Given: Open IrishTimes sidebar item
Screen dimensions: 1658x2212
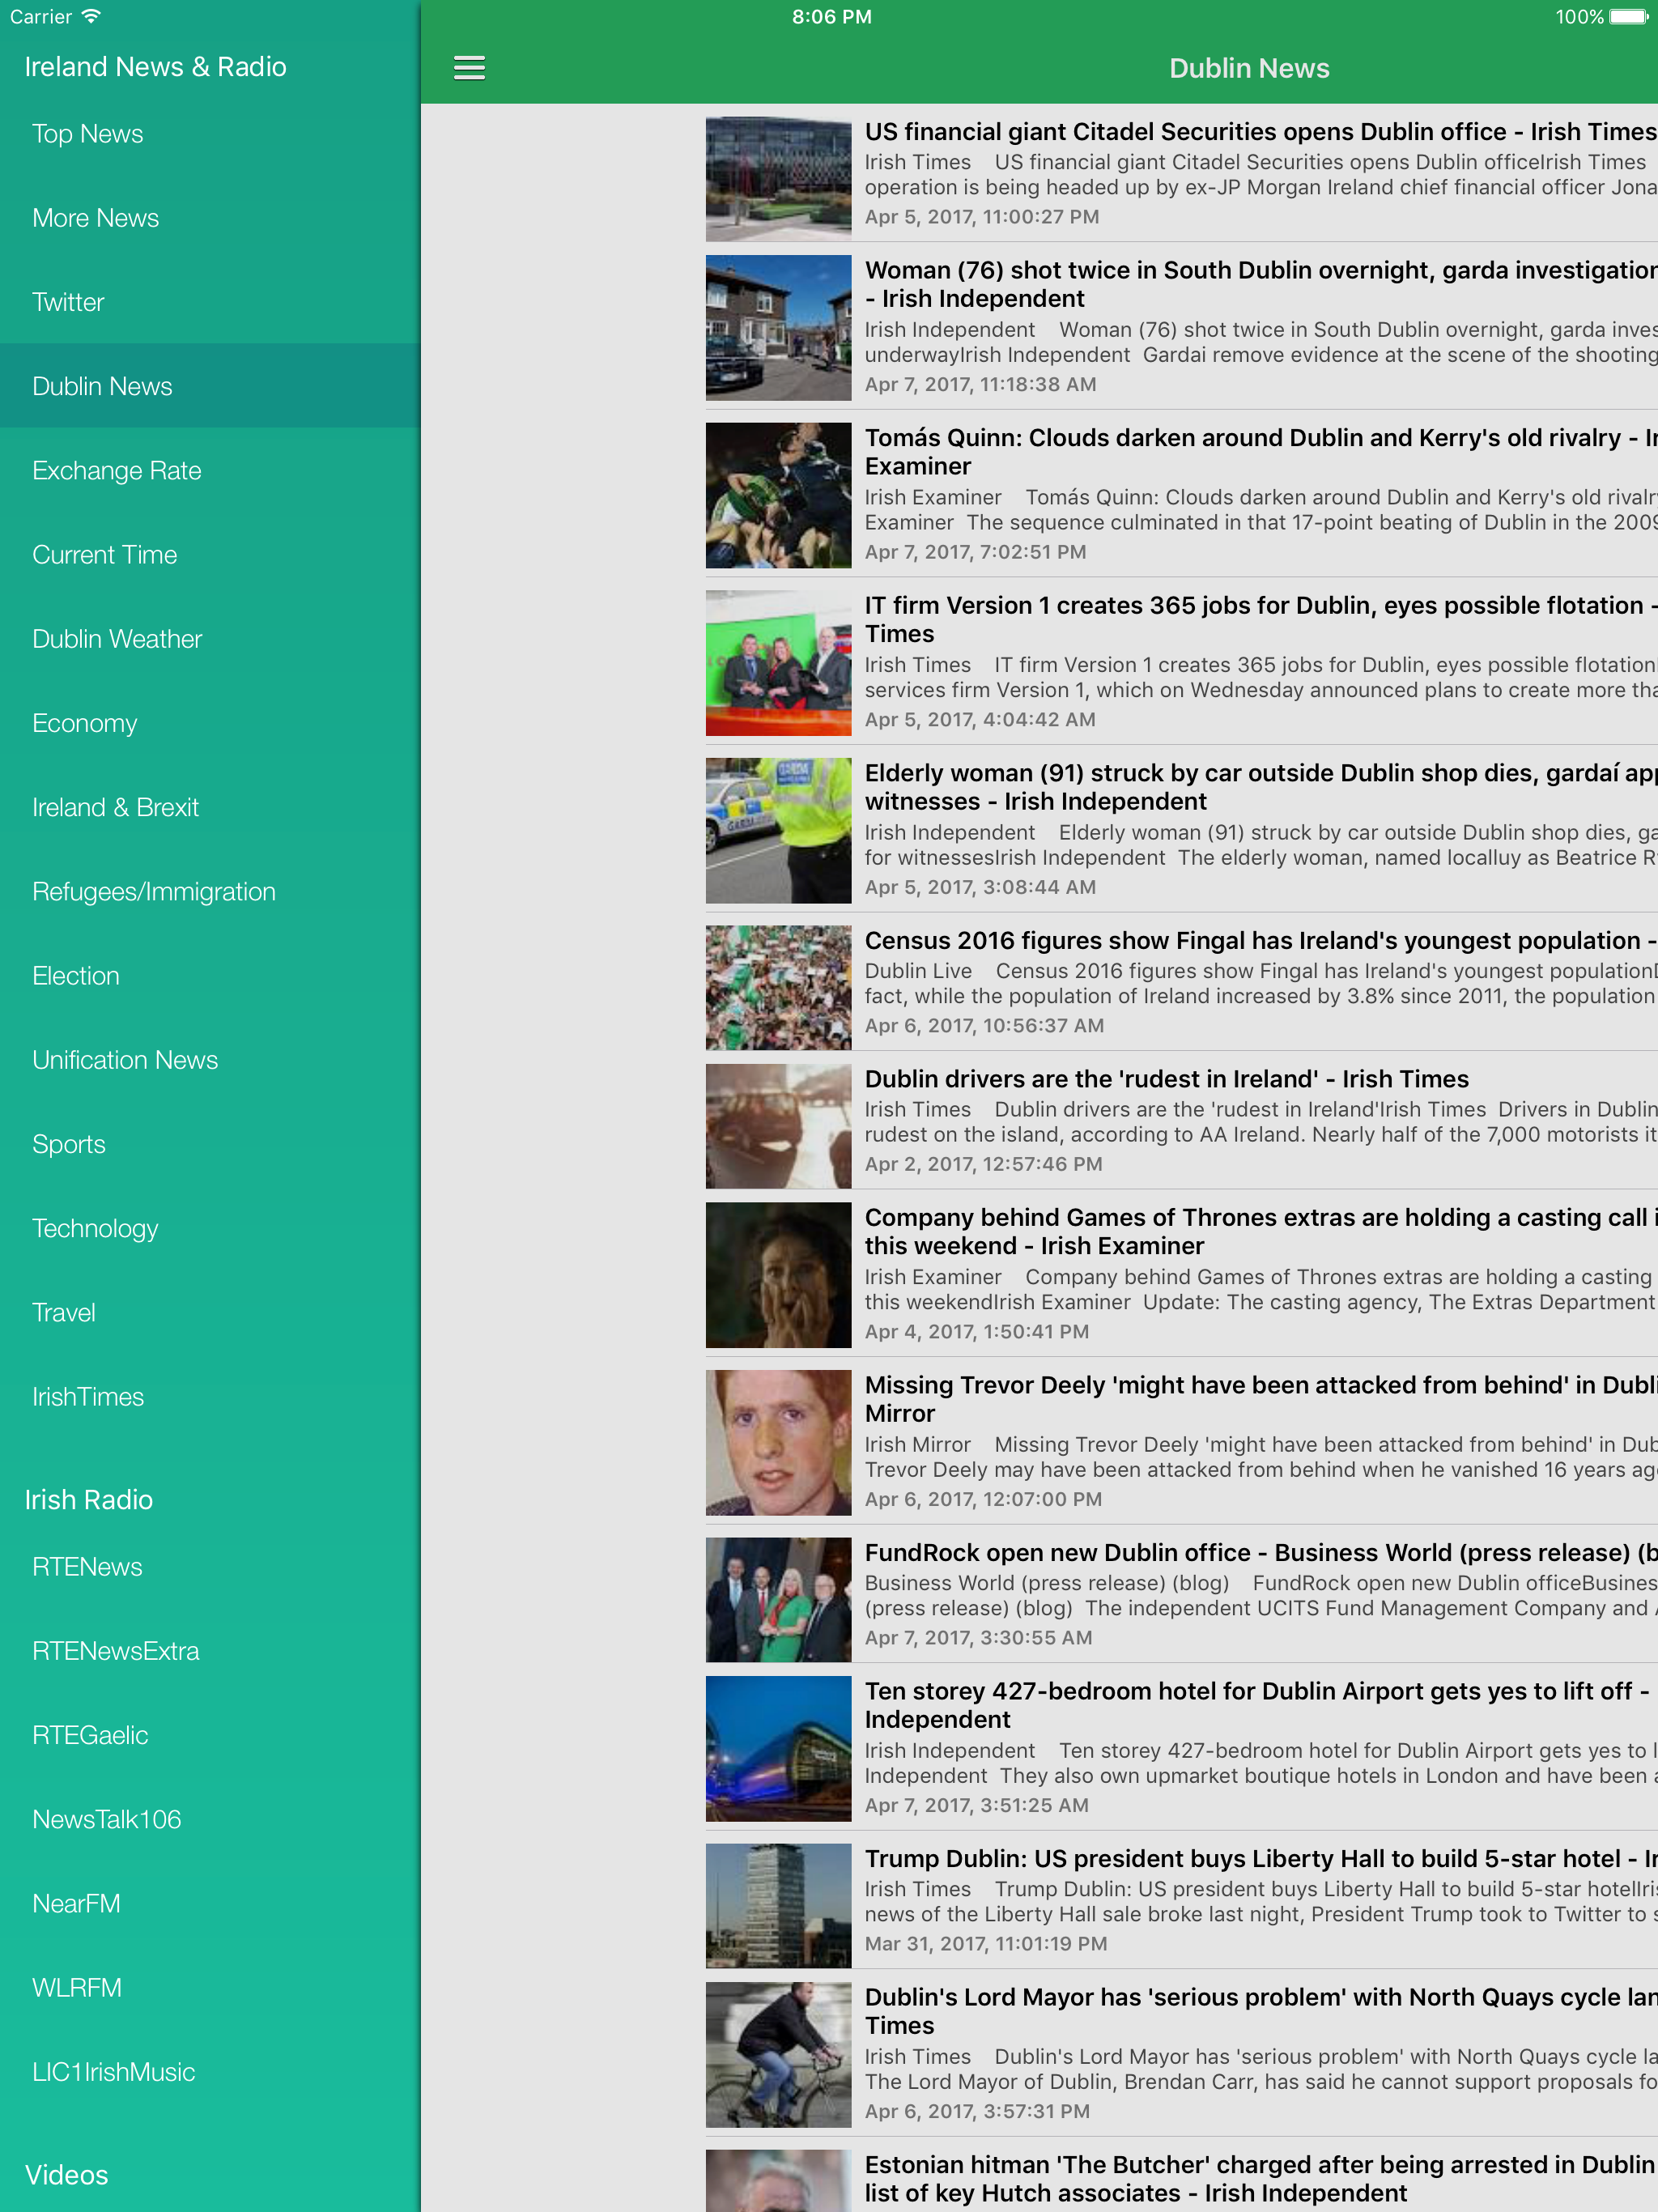Looking at the screenshot, I should (x=210, y=1397).
